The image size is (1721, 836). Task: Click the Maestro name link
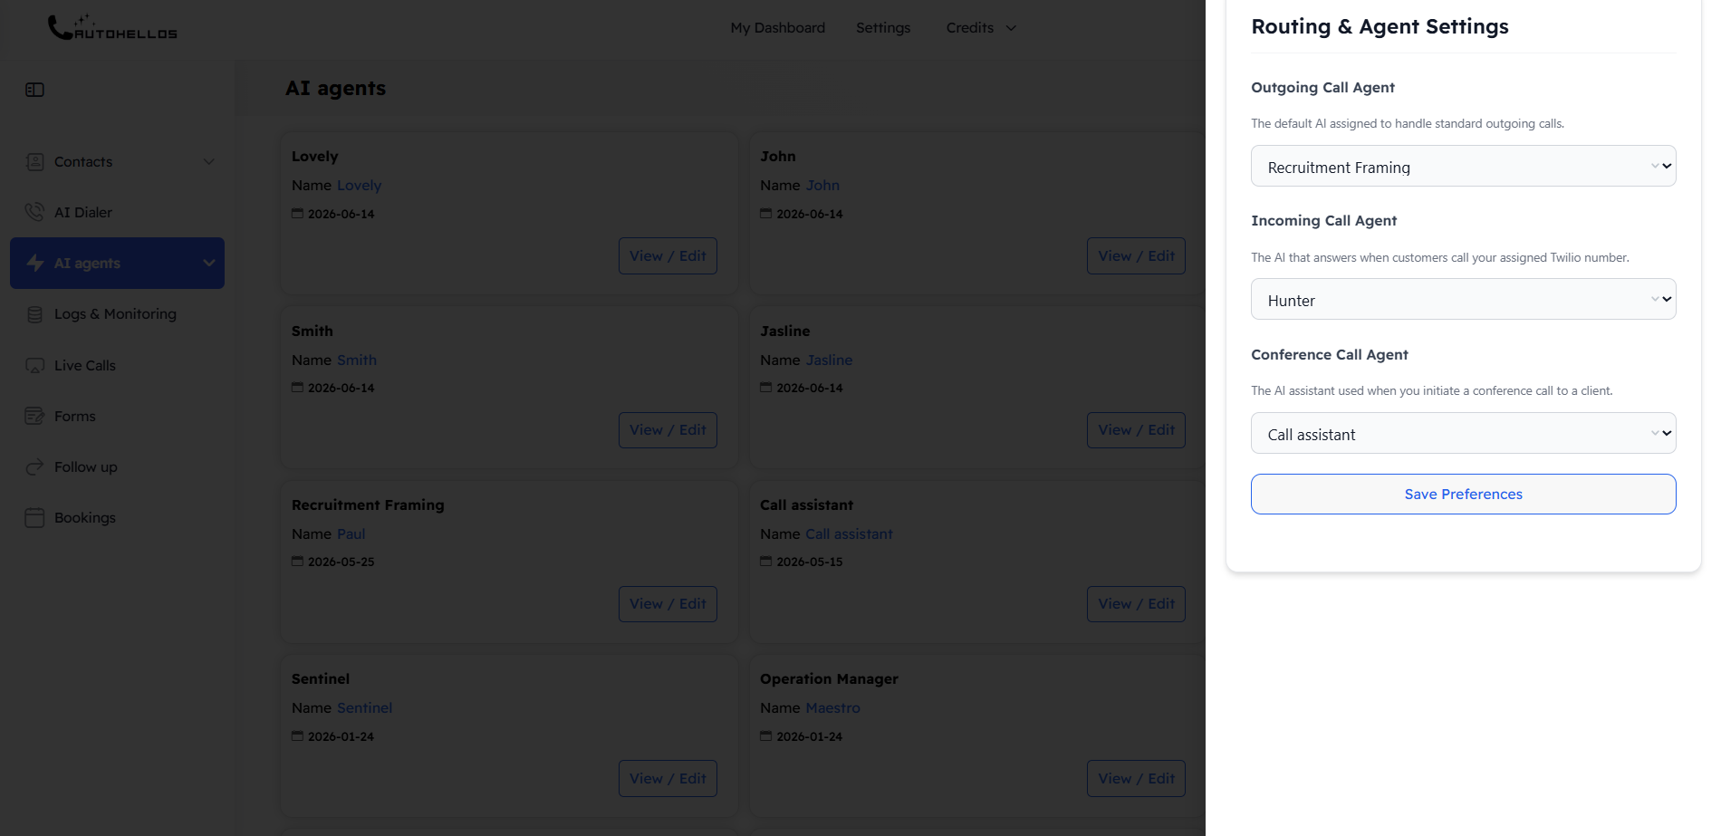[832, 708]
